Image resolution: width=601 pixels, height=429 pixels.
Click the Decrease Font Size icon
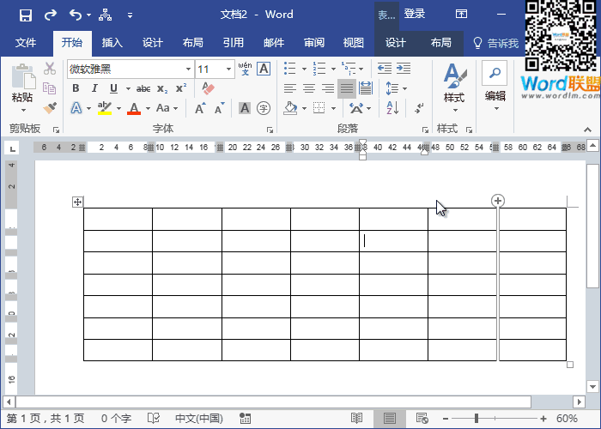tap(220, 108)
